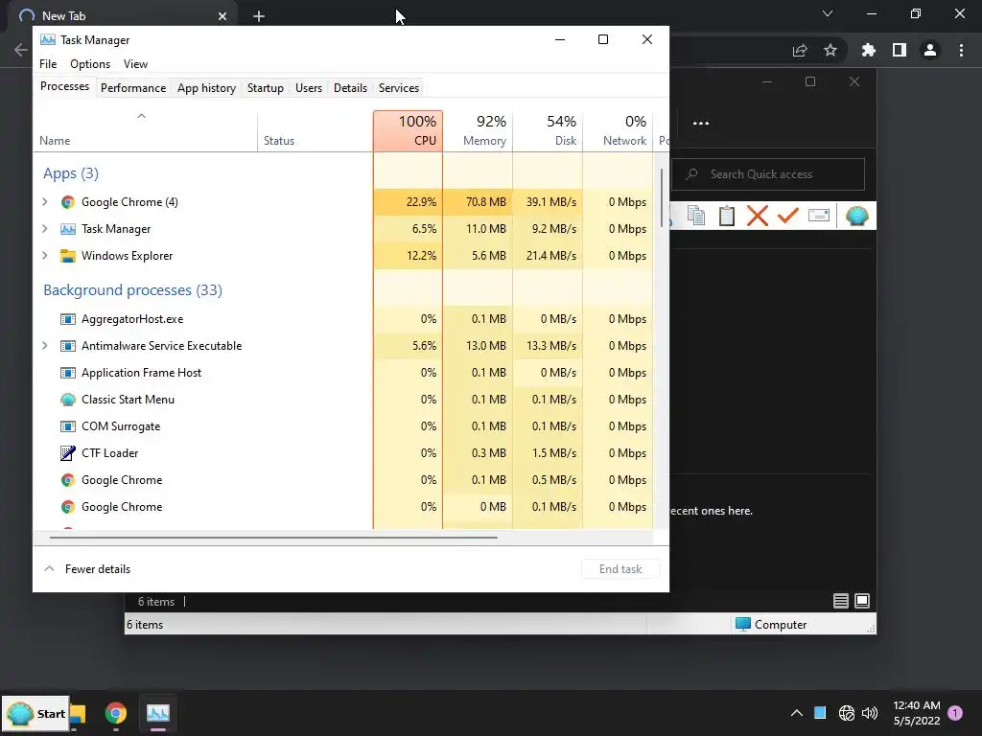Open the Options menu
The image size is (982, 736).
90,64
